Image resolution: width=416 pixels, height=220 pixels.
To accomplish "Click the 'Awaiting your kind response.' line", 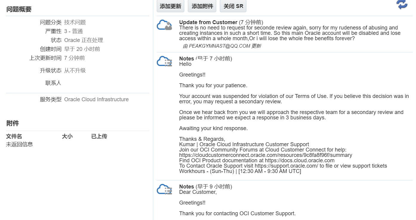I will coord(214,128).
